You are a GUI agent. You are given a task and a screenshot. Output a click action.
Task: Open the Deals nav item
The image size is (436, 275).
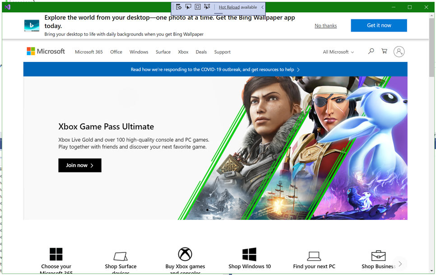201,52
